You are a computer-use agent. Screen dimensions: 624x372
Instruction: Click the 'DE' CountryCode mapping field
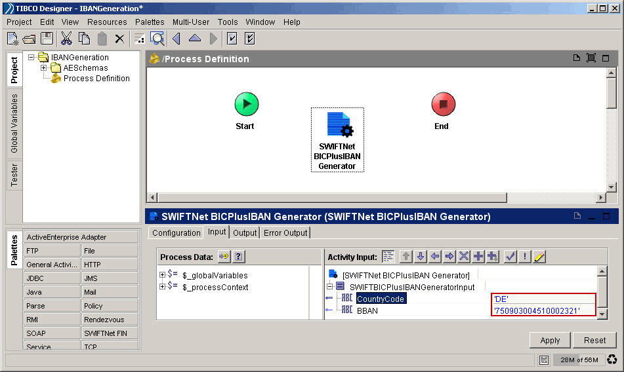click(543, 299)
